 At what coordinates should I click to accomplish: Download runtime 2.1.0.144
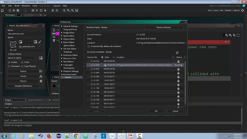[x=178, y=92]
